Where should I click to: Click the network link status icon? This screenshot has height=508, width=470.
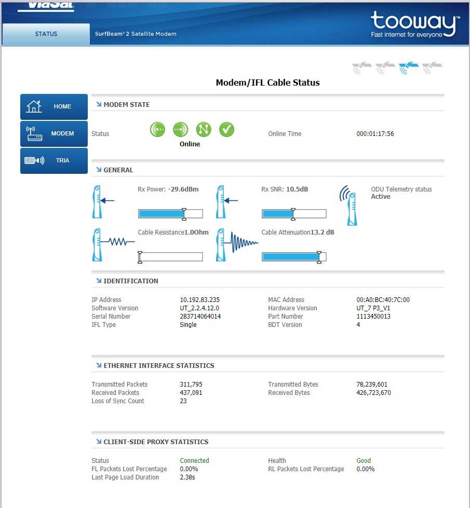204,130
